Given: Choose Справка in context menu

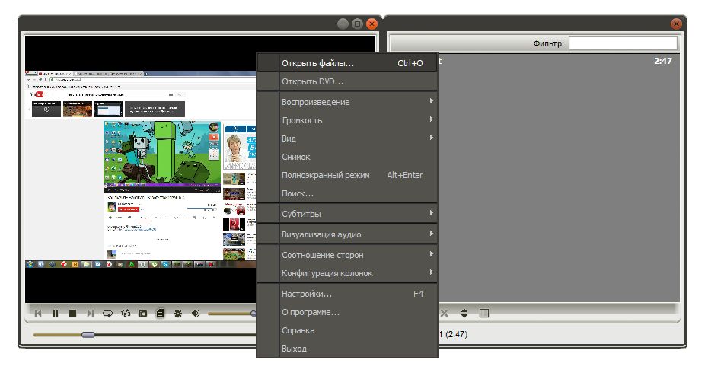Looking at the screenshot, I should pyautogui.click(x=346, y=330).
